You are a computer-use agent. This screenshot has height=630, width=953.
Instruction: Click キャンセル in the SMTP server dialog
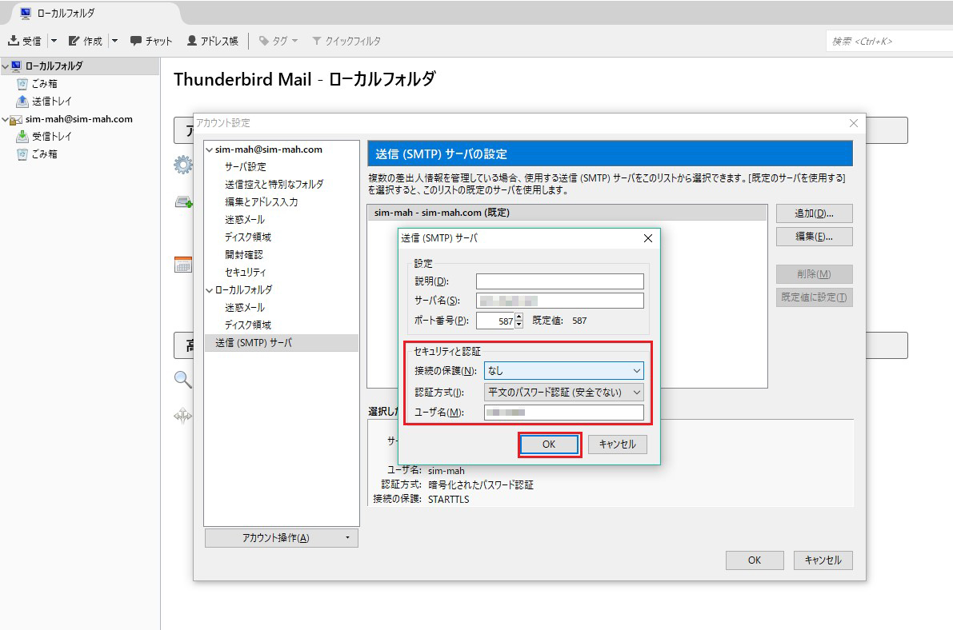[618, 445]
